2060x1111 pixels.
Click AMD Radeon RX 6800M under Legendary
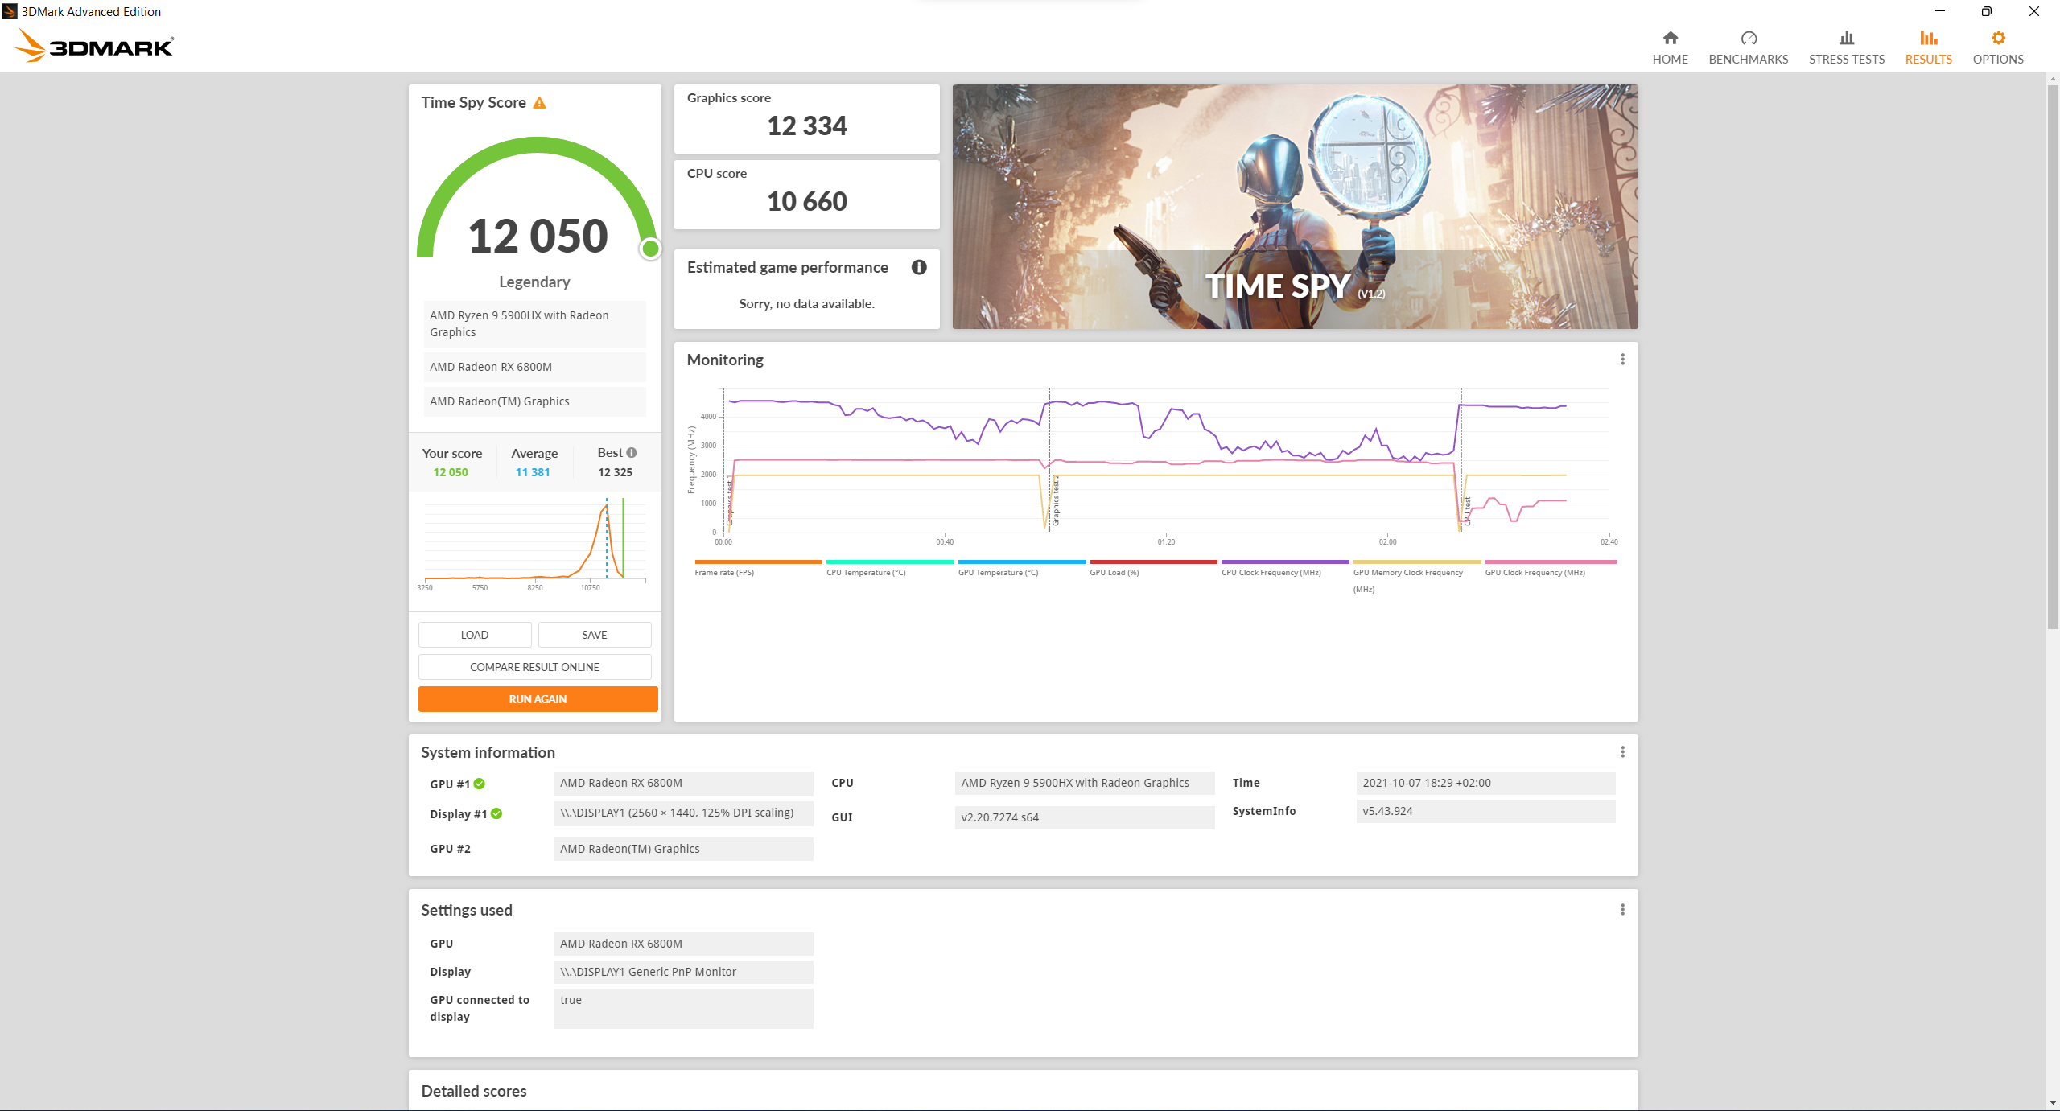(534, 367)
